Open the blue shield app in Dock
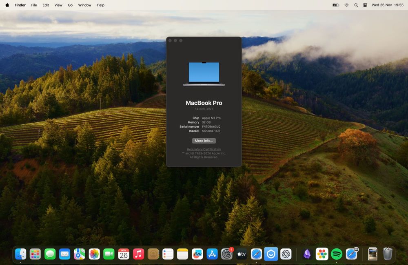This screenshot has height=265, width=408. point(271,254)
